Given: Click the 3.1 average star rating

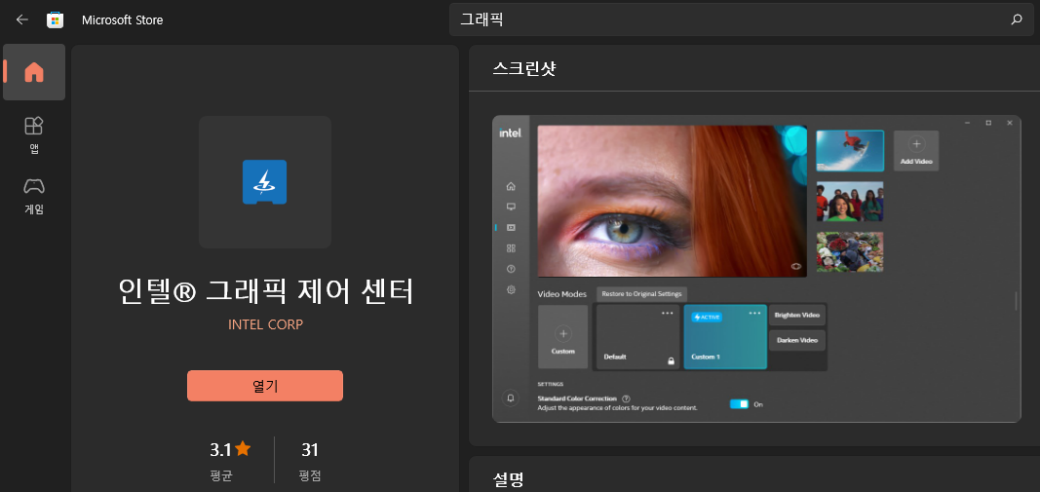Looking at the screenshot, I should (x=230, y=449).
